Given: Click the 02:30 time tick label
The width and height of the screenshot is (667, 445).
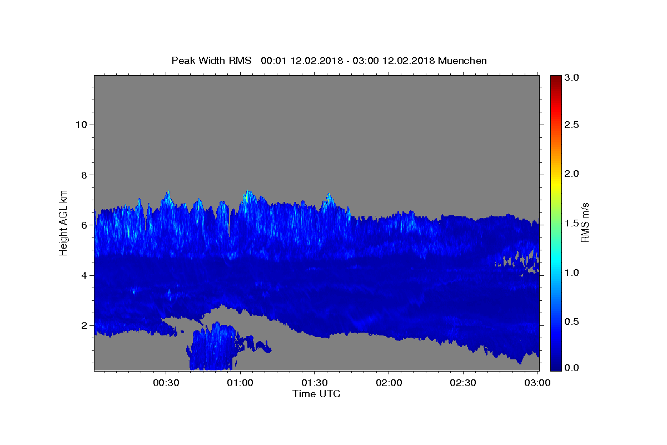Looking at the screenshot, I should (463, 383).
